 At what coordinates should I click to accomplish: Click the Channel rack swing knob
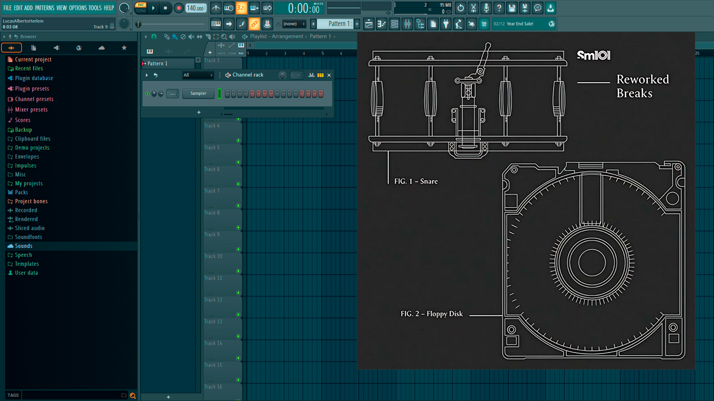pos(282,75)
